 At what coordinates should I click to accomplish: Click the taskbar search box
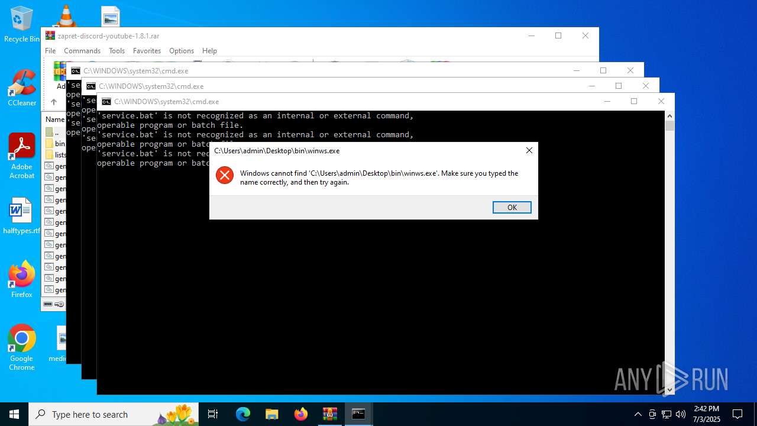tap(114, 414)
